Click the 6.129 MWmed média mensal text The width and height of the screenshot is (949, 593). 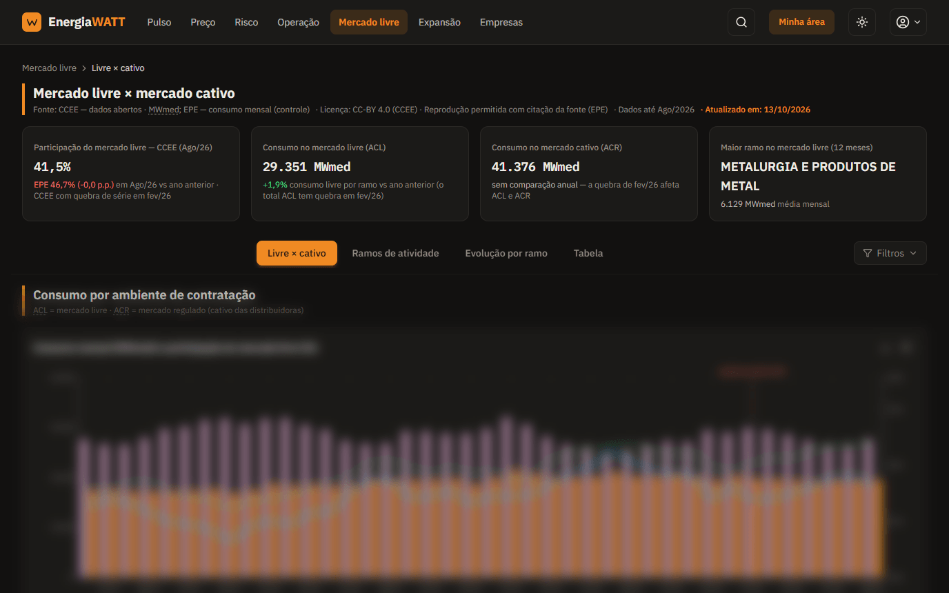(x=775, y=204)
